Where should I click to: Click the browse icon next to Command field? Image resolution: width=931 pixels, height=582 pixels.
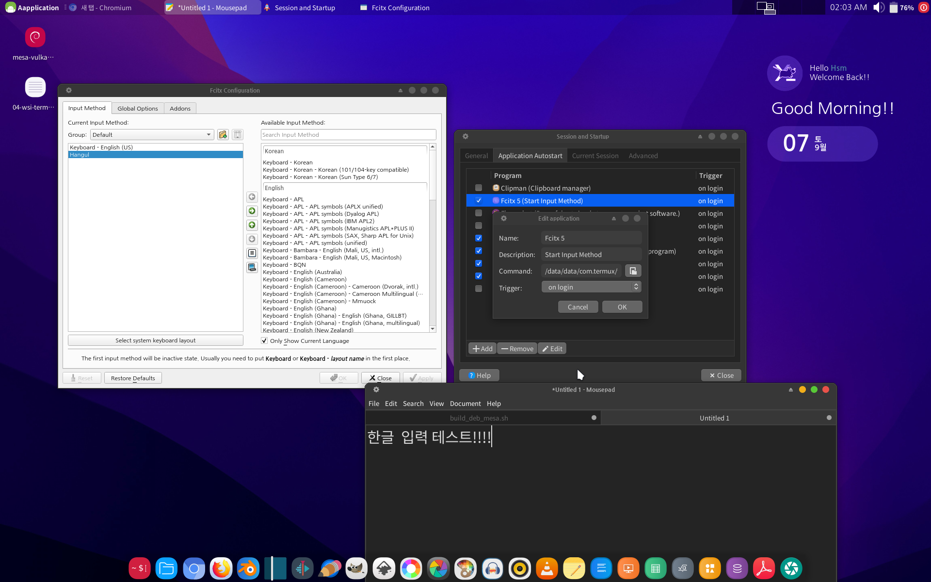point(633,271)
